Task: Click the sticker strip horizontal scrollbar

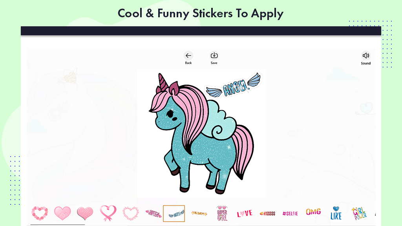Action: pyautogui.click(x=58, y=225)
